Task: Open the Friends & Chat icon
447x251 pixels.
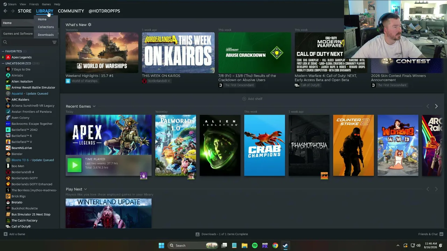Action: click(x=441, y=234)
